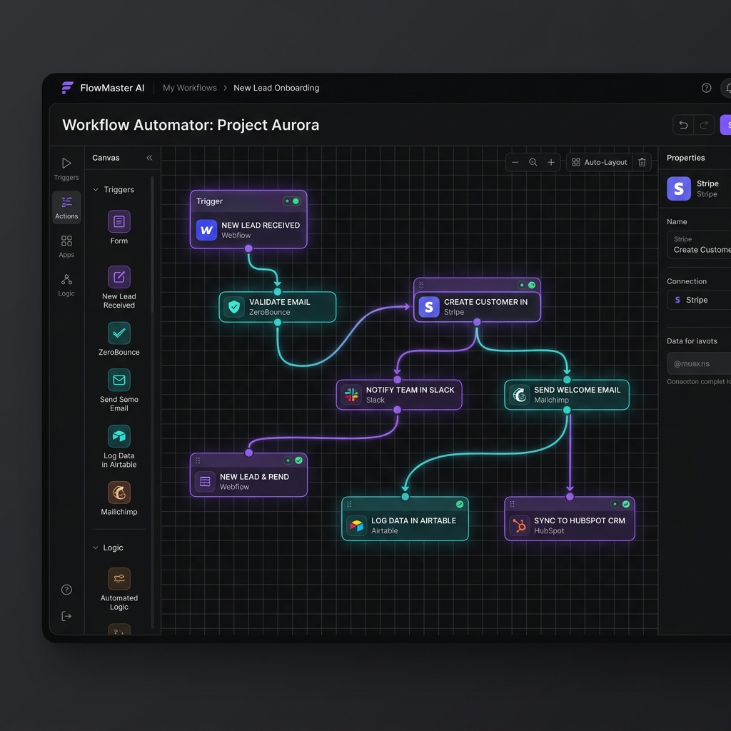
Task: Grab the drag handle on HubSpot node
Action: pyautogui.click(x=512, y=504)
